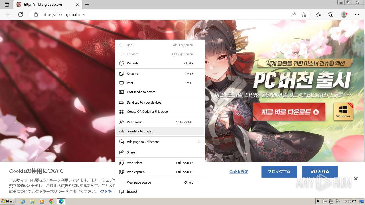This screenshot has width=365, height=205.
Task: Choose Back in the context menu
Action: coord(160,45)
